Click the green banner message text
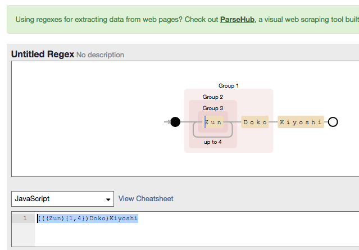The image size is (359, 250). [112, 19]
